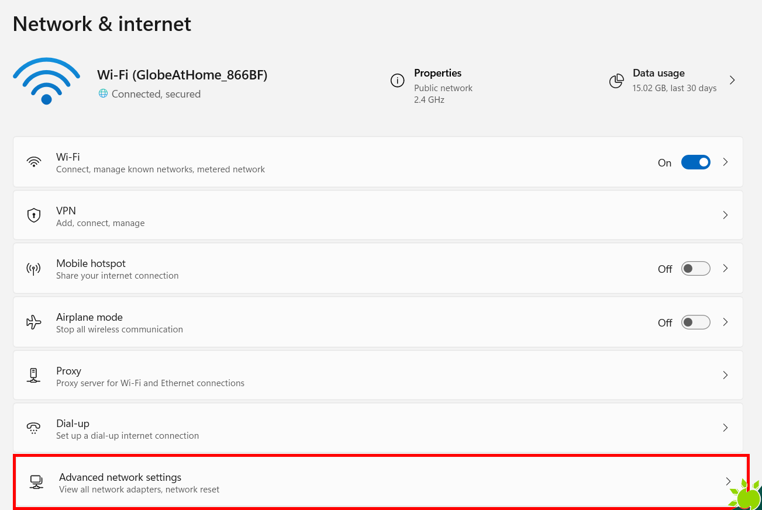This screenshot has width=762, height=510.
Task: Click the Properties info icon
Action: coord(398,81)
